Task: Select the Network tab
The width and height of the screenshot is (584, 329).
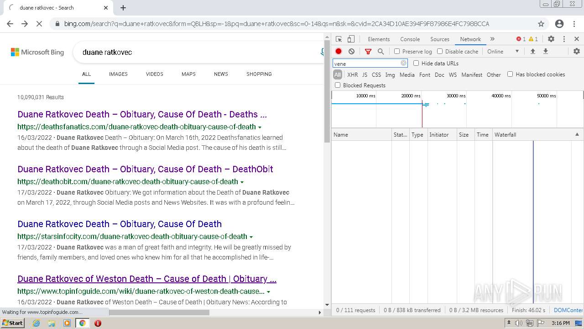Action: pos(470,39)
